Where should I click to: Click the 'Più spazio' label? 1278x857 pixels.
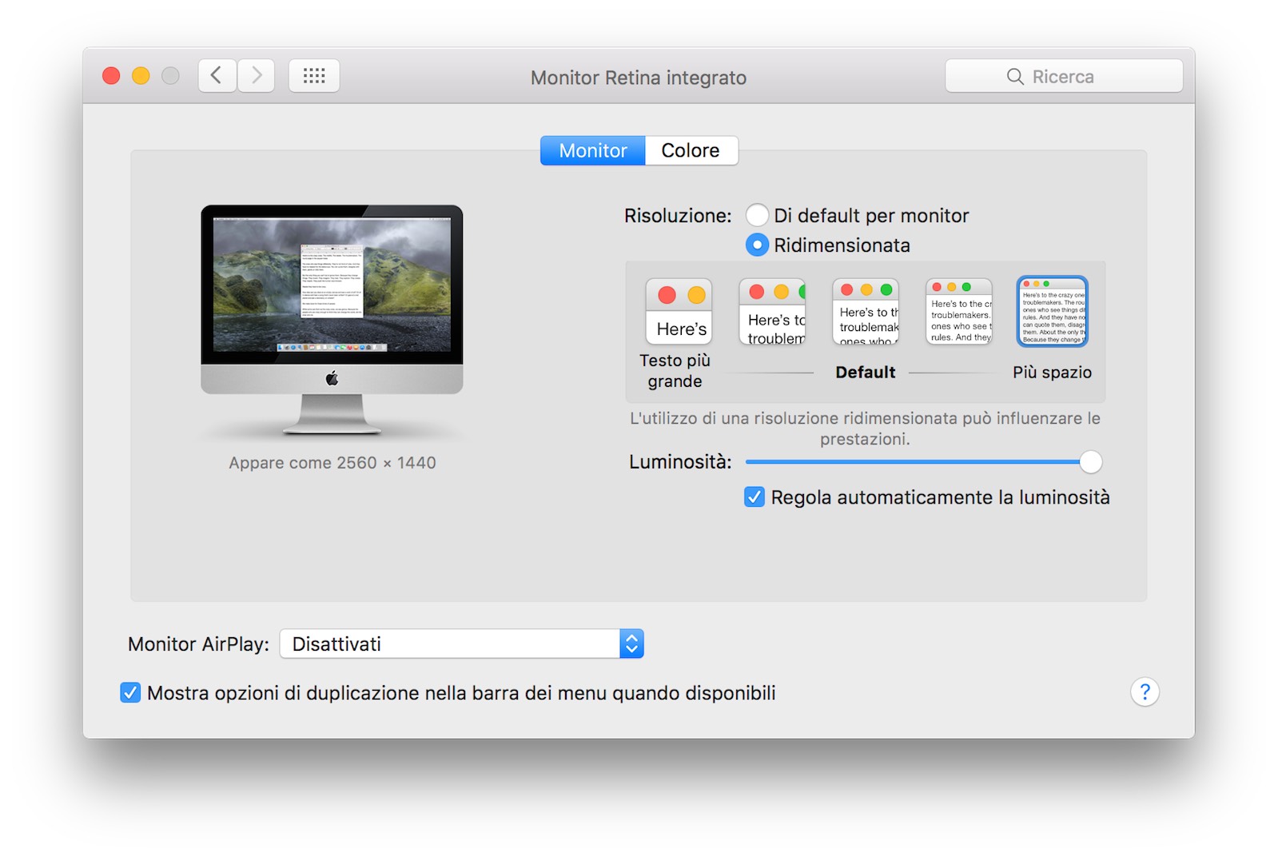tap(1052, 373)
